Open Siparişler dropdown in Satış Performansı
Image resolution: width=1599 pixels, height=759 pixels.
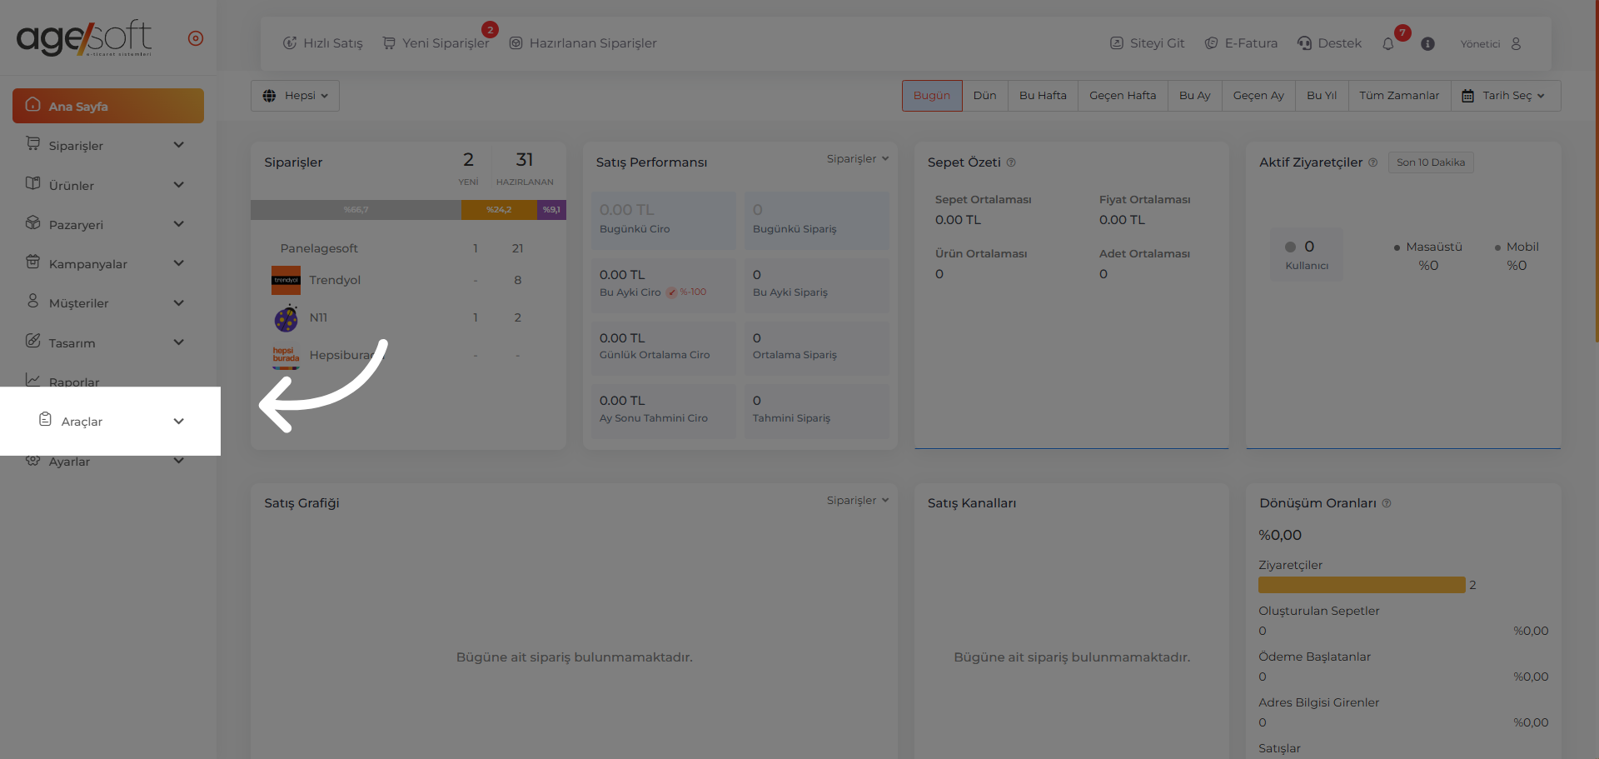tap(857, 159)
